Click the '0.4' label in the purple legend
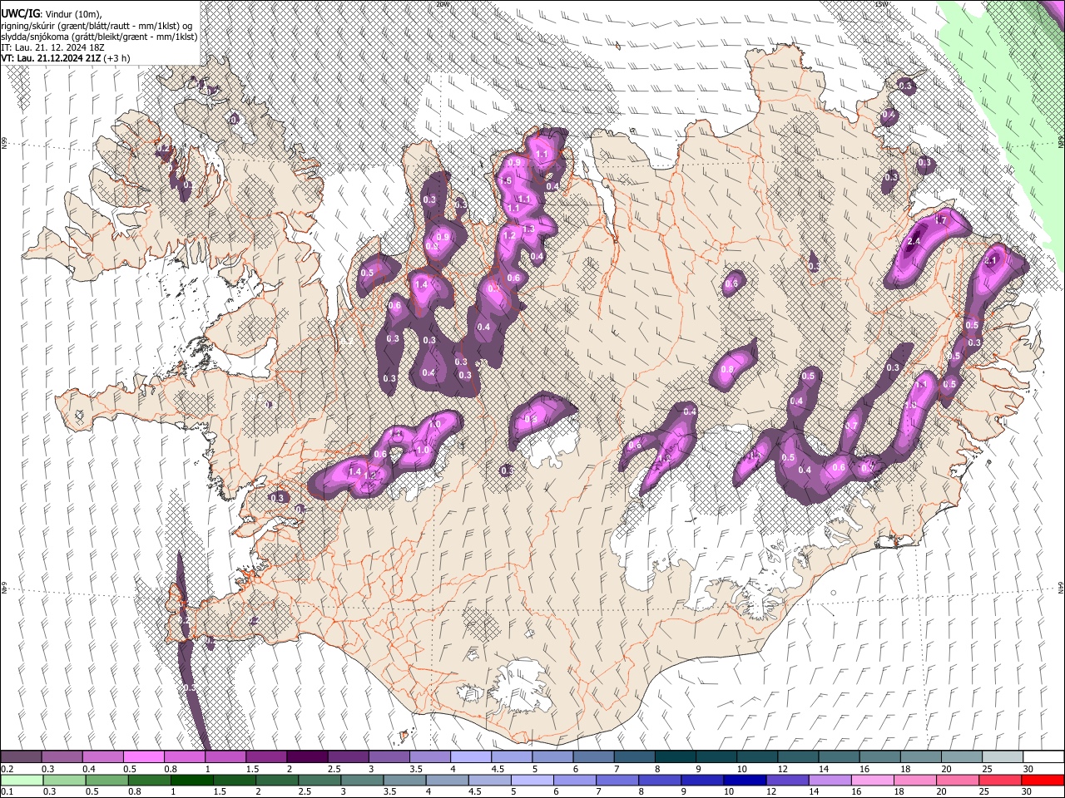The height and width of the screenshot is (798, 1065). (x=89, y=769)
